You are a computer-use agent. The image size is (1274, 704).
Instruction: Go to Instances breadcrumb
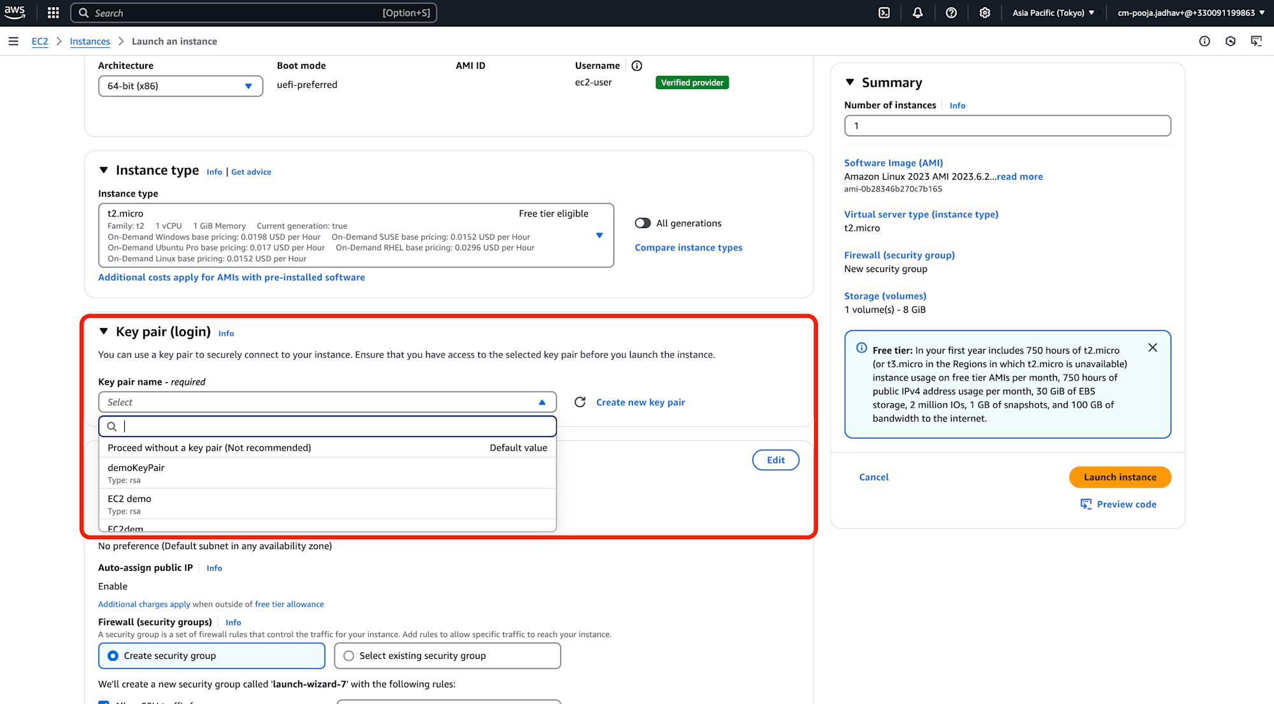tap(90, 41)
